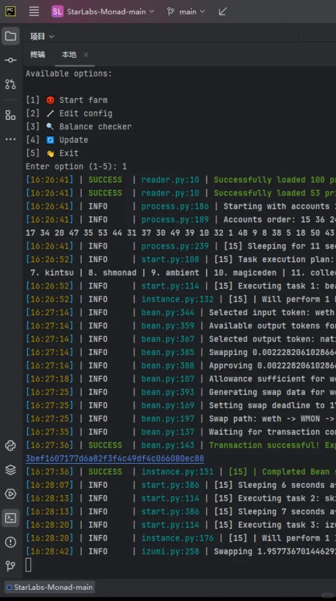Screen dimensions: 336x601
Task: Click the [16:28:42] timestamp
Action: [49, 552]
